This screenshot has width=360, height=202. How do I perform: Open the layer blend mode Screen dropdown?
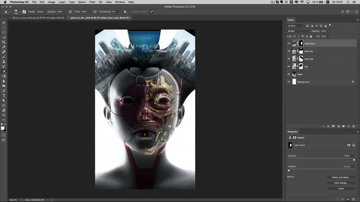(x=299, y=31)
